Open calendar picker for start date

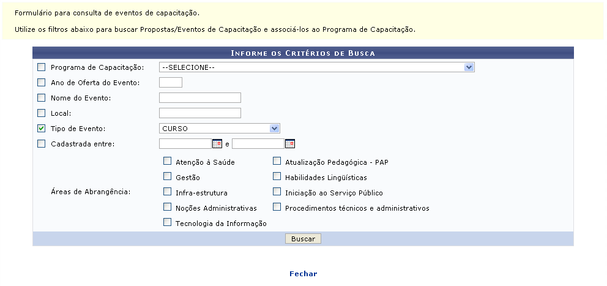[217, 144]
